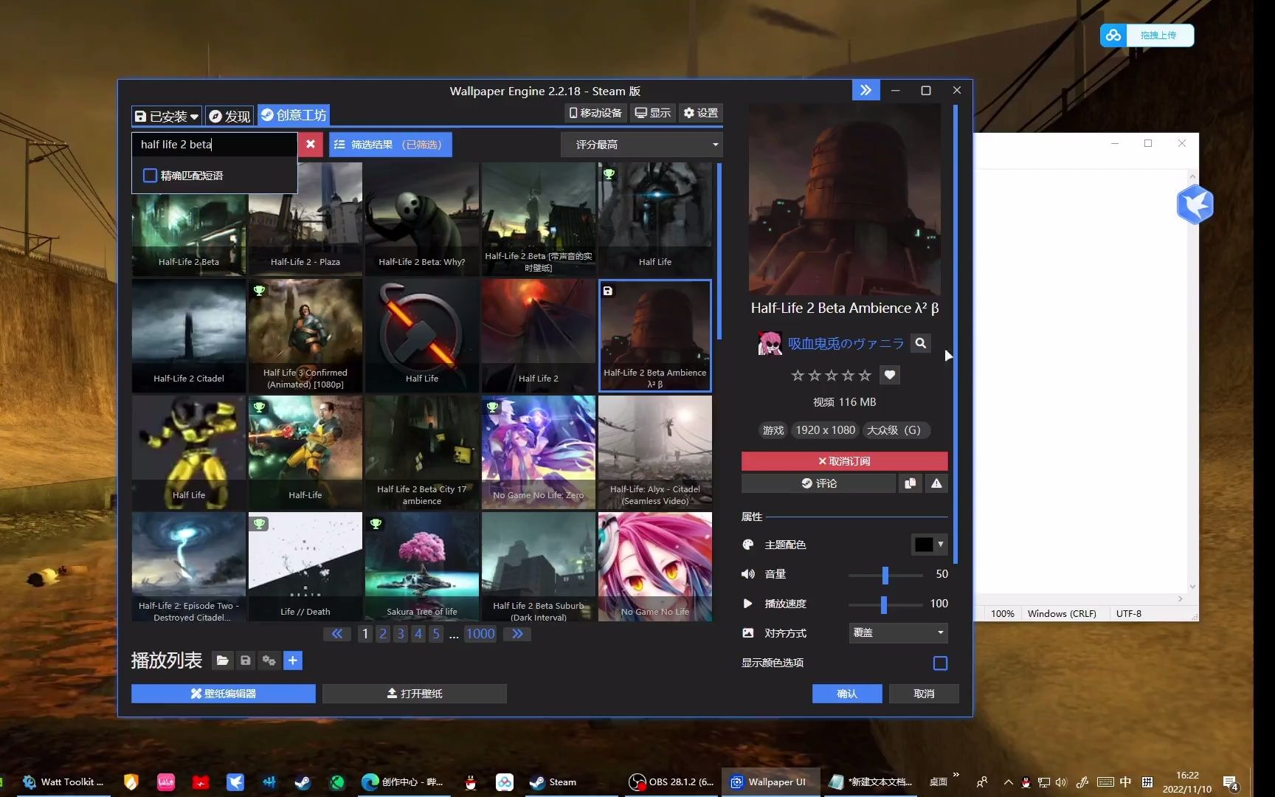Open playlist folder icon
1275x797 pixels.
[x=222, y=660]
